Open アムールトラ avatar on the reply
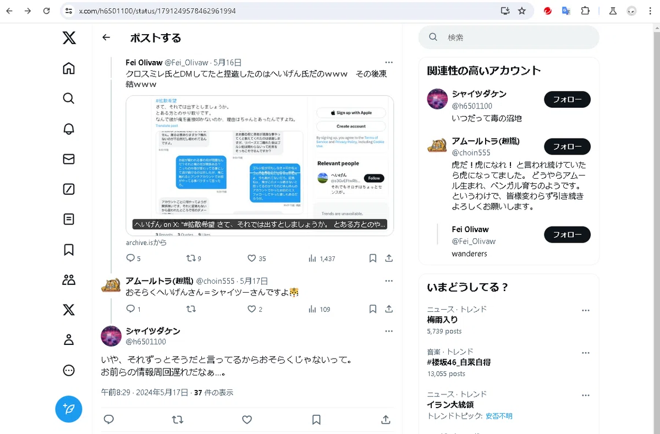 (x=111, y=285)
